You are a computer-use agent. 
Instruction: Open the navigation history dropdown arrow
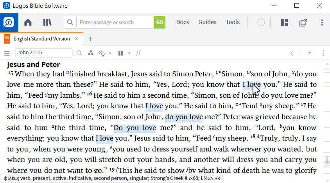(309, 53)
